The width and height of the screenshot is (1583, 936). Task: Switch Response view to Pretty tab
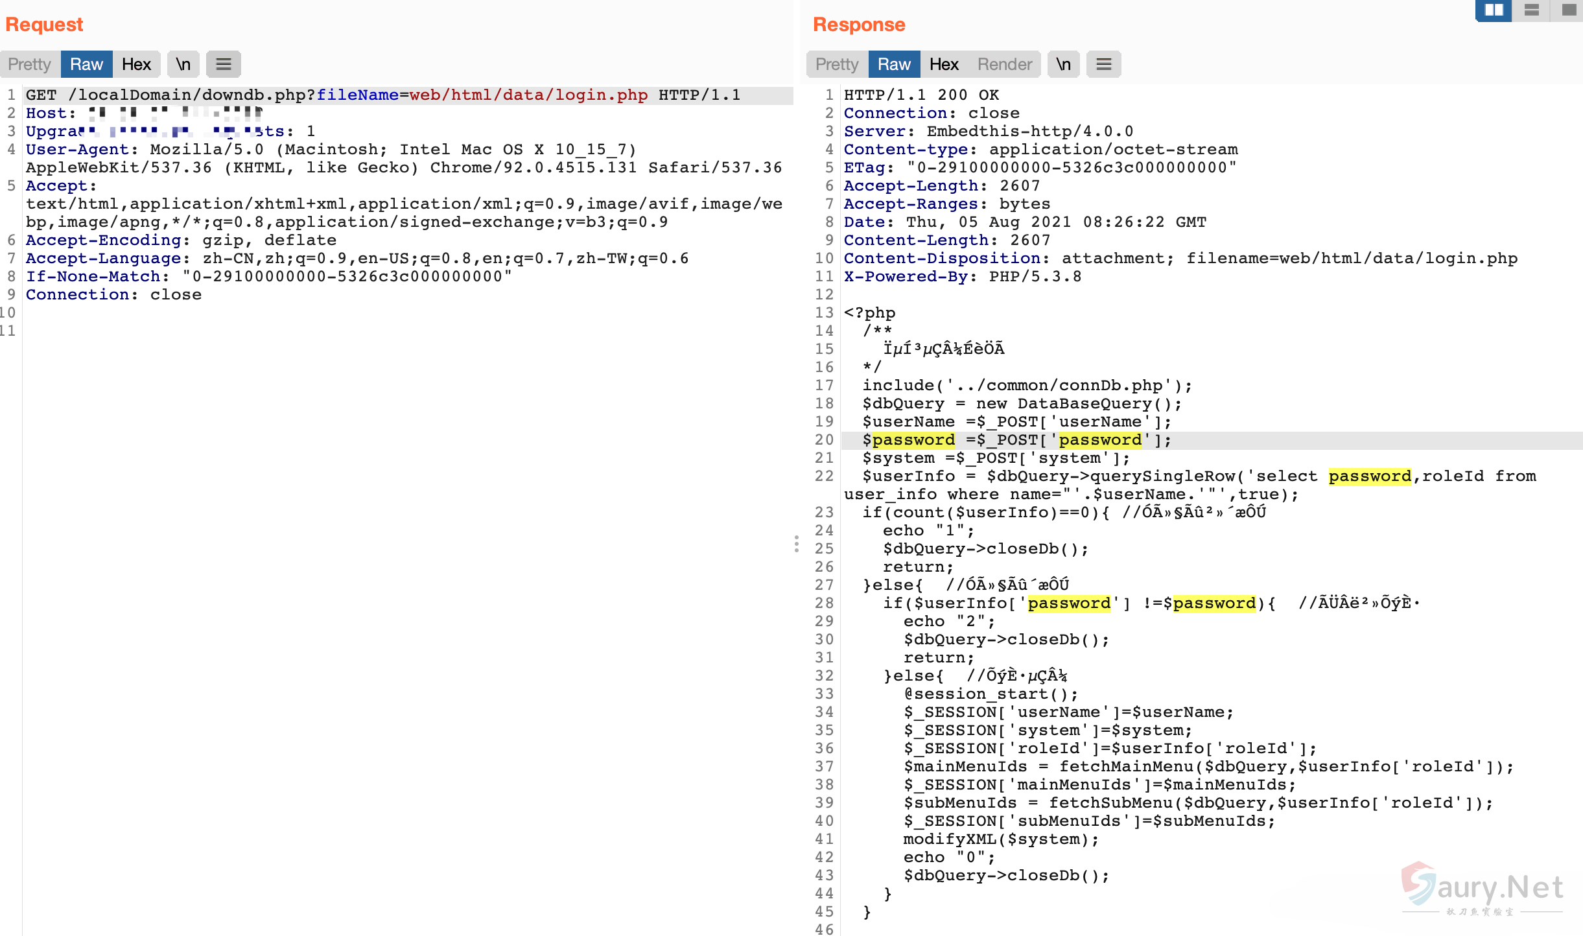click(x=837, y=64)
